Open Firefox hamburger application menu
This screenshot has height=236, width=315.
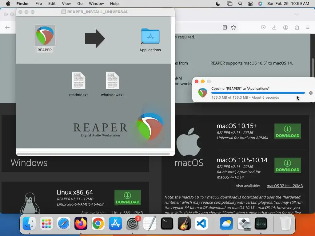[308, 27]
